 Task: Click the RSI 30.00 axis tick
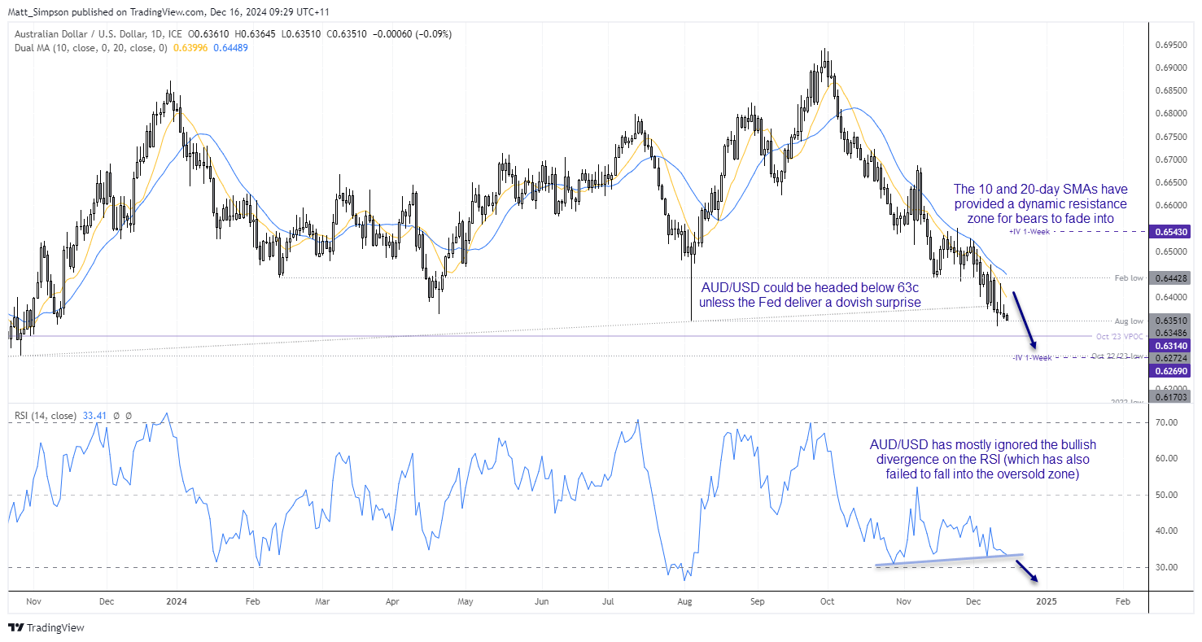click(1167, 567)
